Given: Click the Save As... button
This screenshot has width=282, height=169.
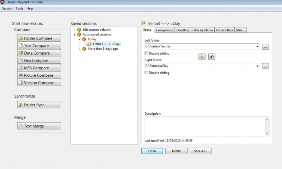Looking at the screenshot, I should pos(201,151).
